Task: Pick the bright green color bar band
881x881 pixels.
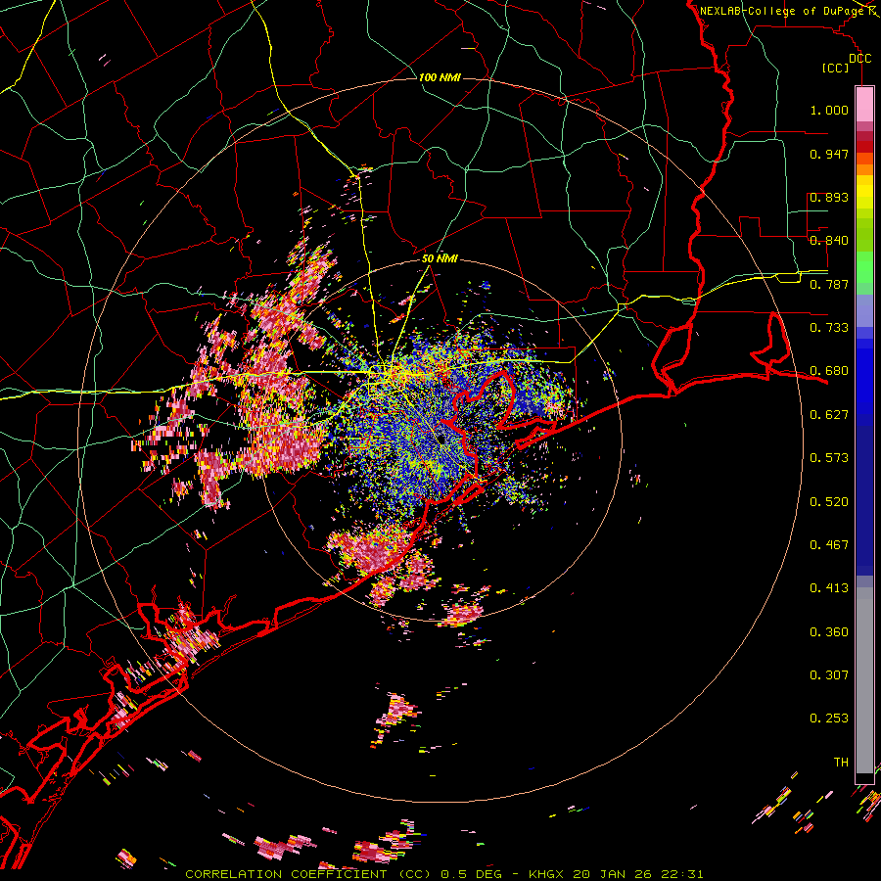Action: (x=864, y=267)
